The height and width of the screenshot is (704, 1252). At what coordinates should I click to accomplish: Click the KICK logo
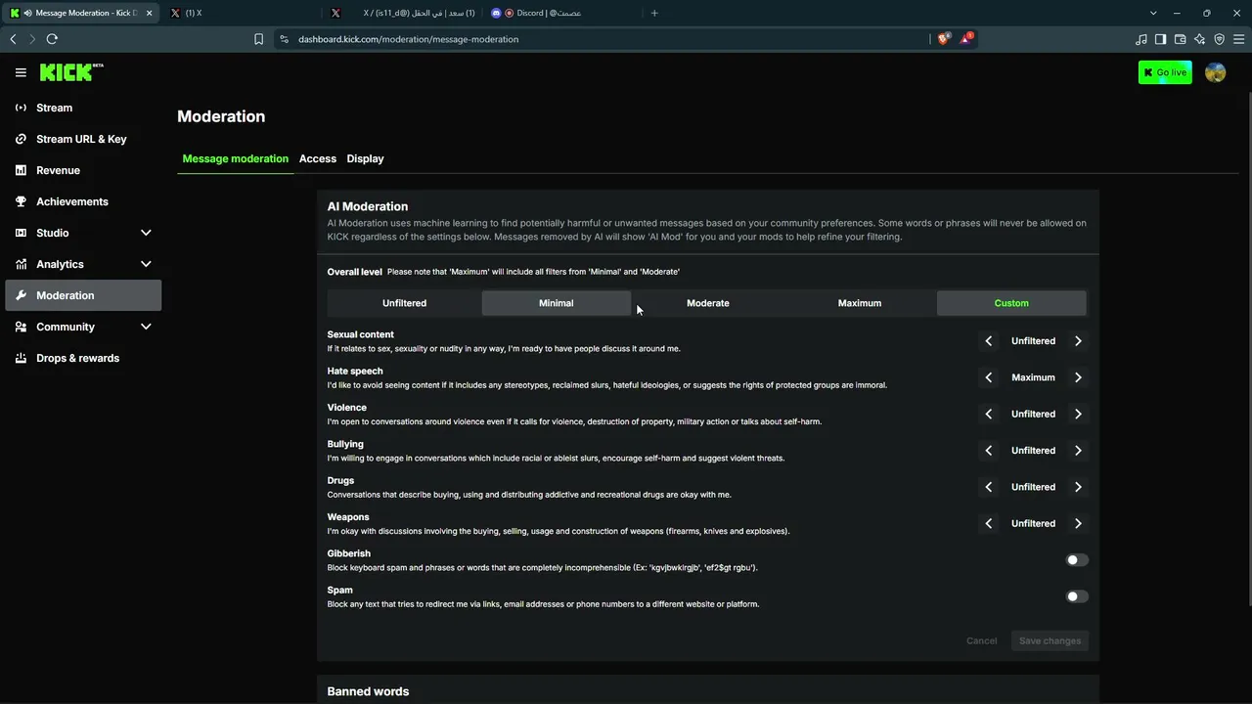pyautogui.click(x=71, y=72)
